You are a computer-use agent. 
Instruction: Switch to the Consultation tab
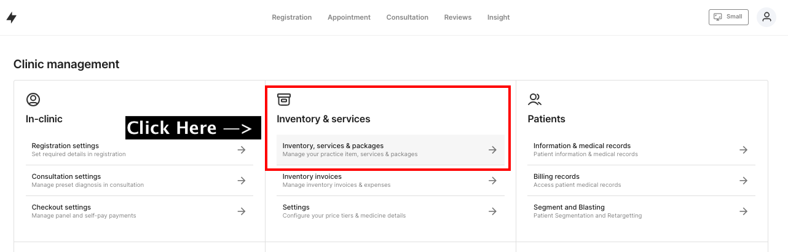(x=408, y=17)
